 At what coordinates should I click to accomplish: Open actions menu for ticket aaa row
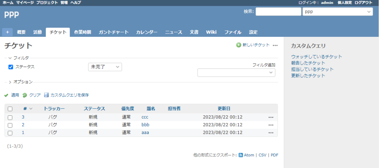point(271,133)
